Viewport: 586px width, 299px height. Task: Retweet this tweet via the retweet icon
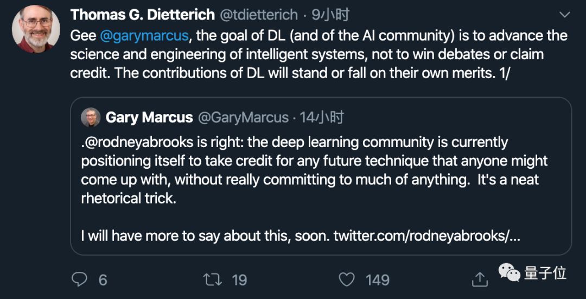[212, 279]
